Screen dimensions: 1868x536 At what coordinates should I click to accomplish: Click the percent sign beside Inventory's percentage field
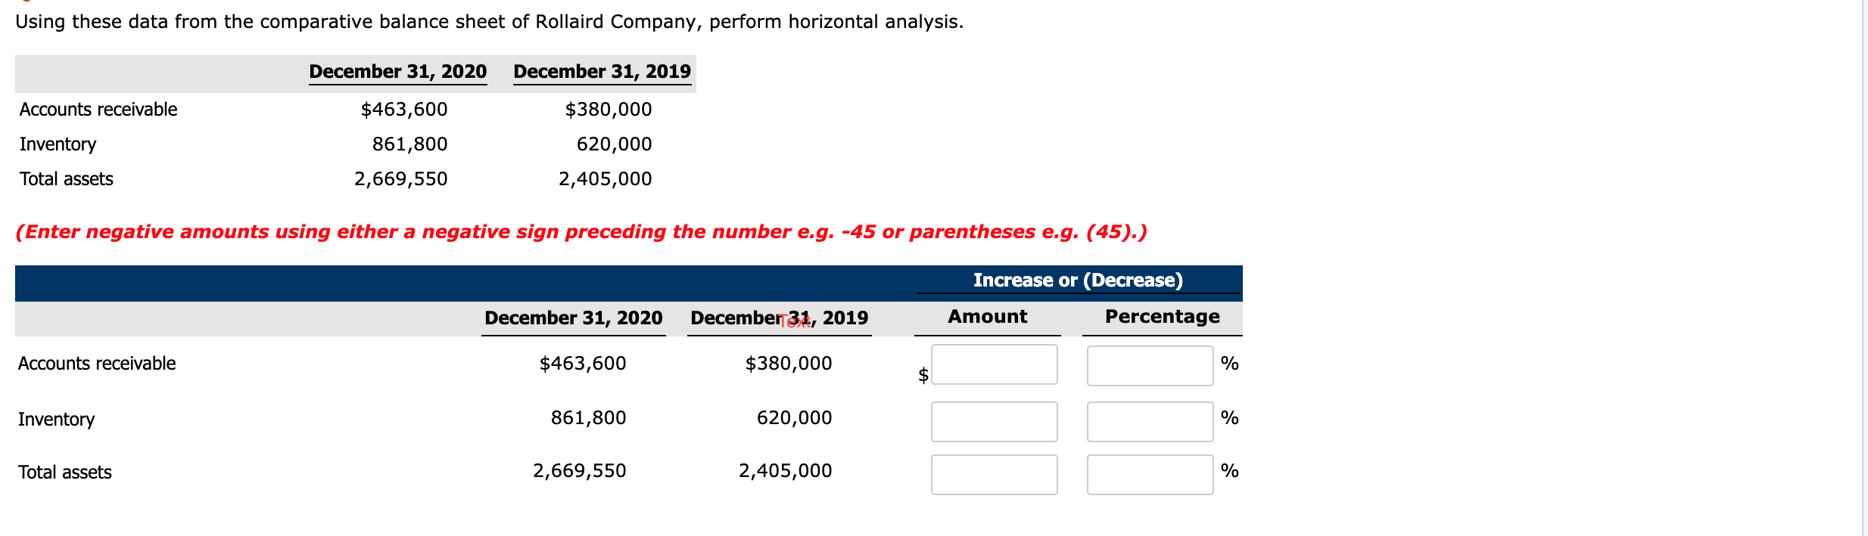pos(1231,417)
